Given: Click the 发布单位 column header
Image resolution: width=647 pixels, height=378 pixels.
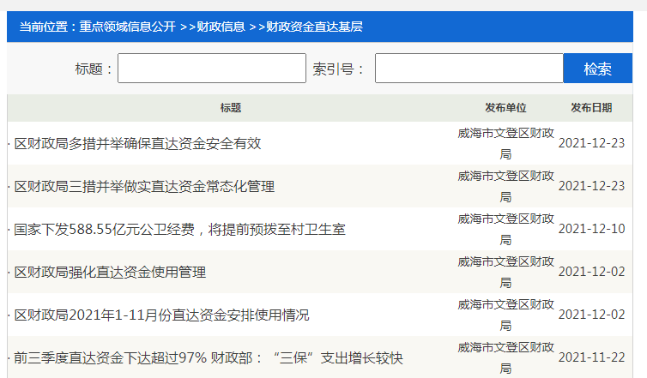Looking at the screenshot, I should click(505, 108).
